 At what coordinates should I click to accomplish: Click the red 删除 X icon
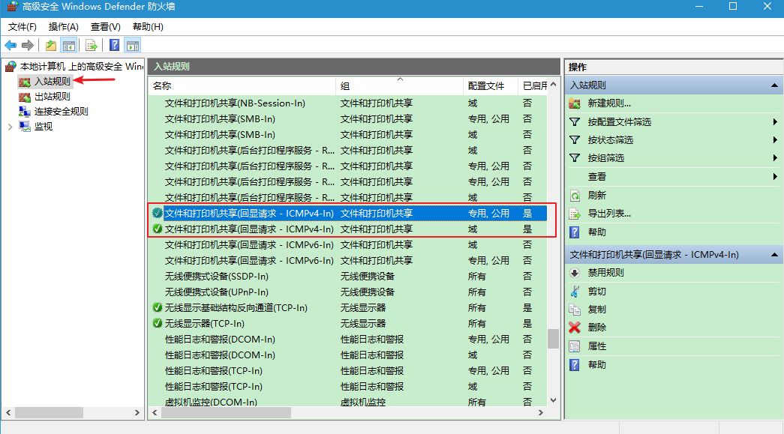click(x=575, y=328)
